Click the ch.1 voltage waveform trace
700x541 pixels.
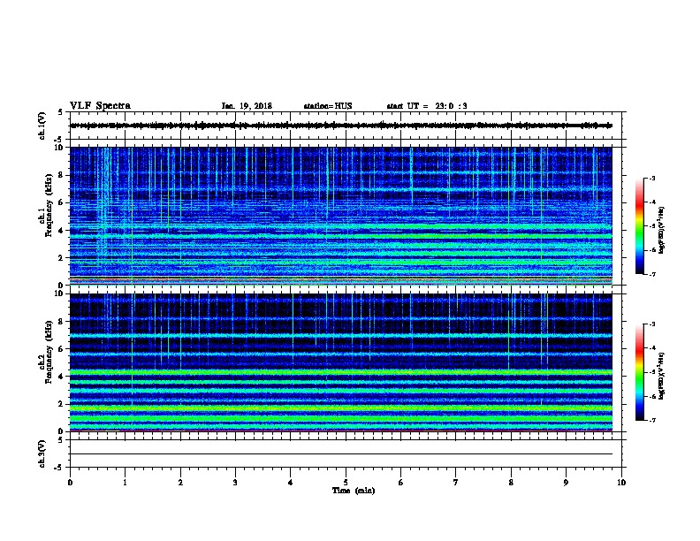click(340, 126)
